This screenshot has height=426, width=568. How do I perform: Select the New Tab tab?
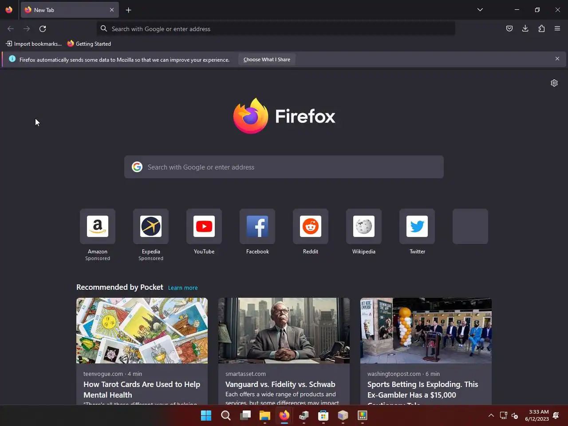click(69, 10)
